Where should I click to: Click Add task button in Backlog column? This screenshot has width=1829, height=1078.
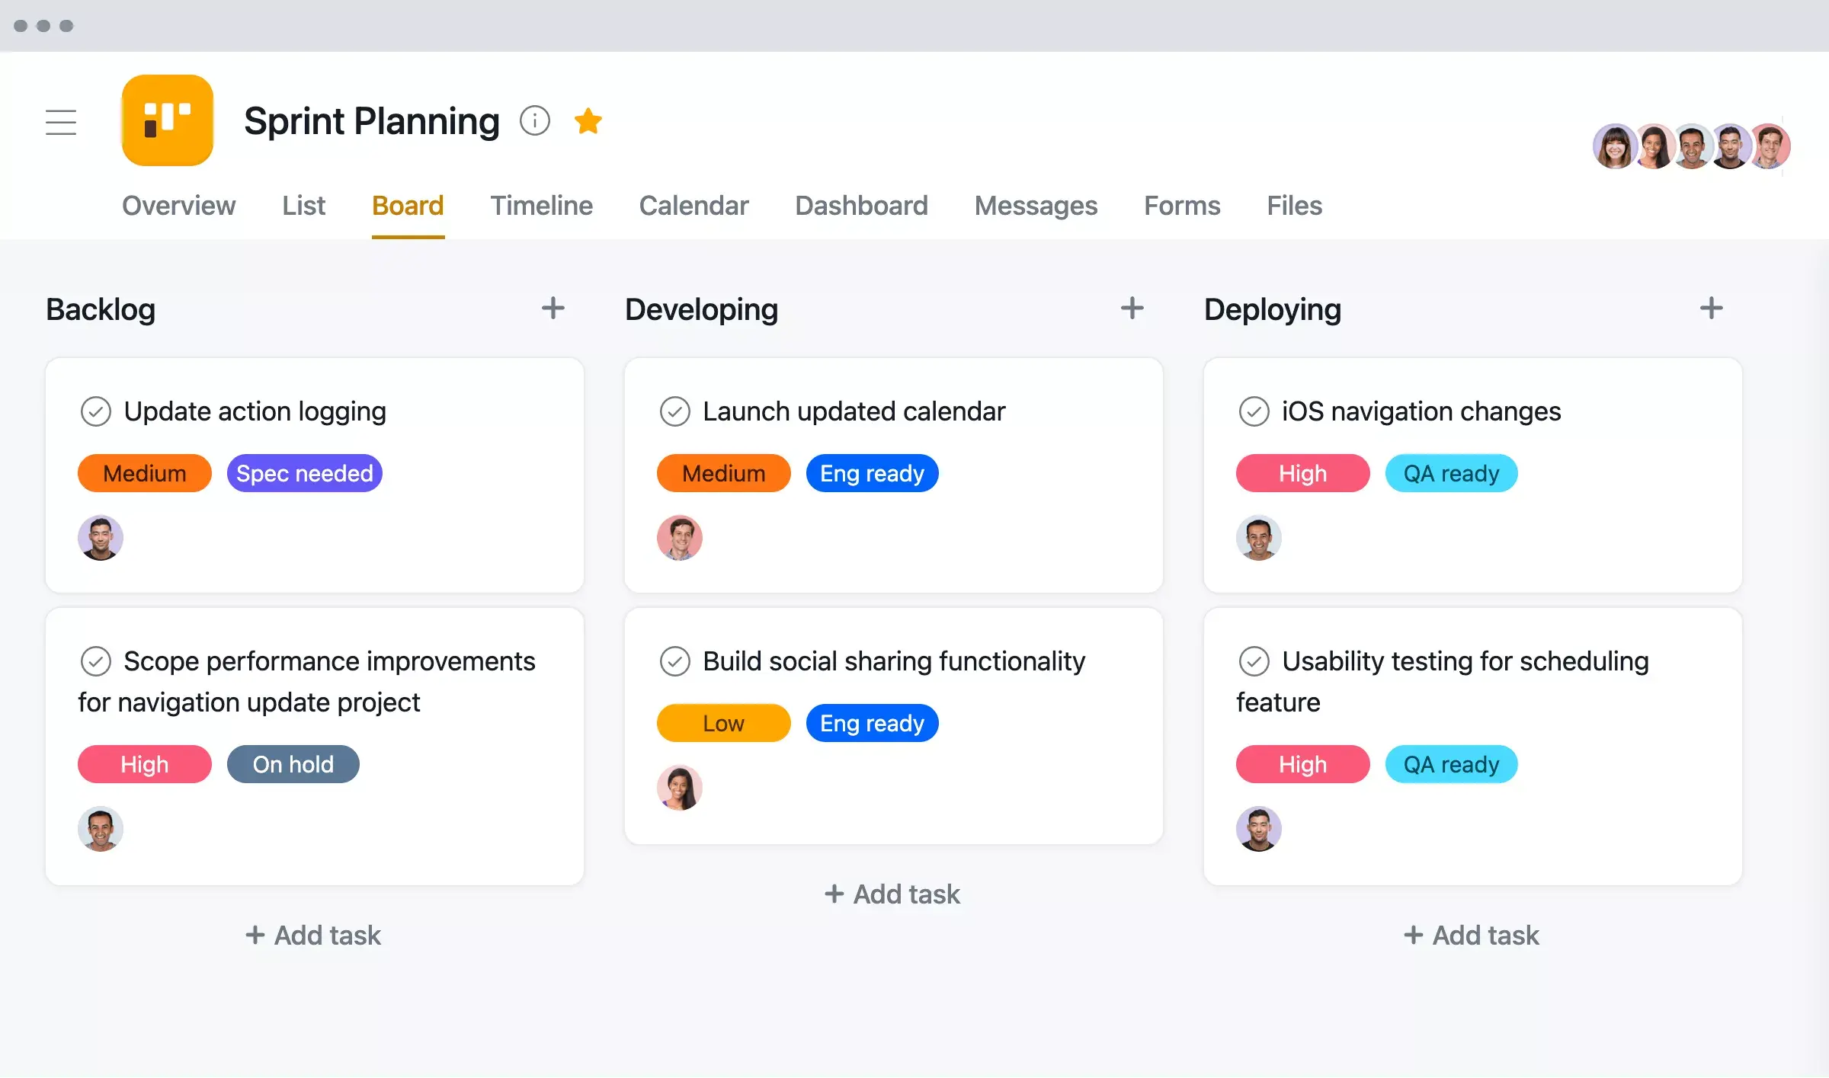coord(312,932)
